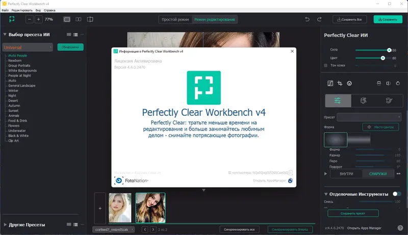Image resolution: width=408 pixels, height=235 pixels.
Task: Open the Вид menu
Action: click(38, 10)
